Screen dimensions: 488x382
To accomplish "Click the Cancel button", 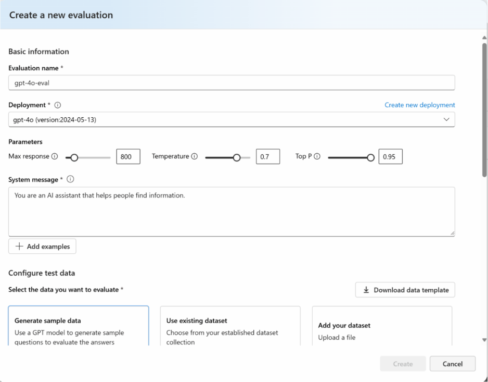I will click(x=452, y=364).
